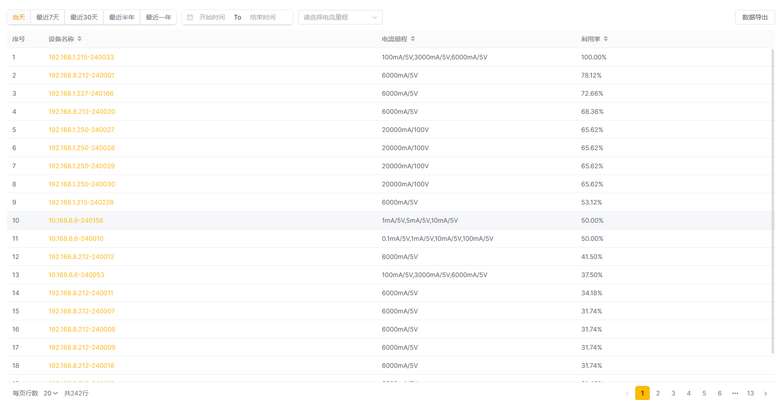
Task: Open device 10.168.6.6-240010
Action: 76,239
